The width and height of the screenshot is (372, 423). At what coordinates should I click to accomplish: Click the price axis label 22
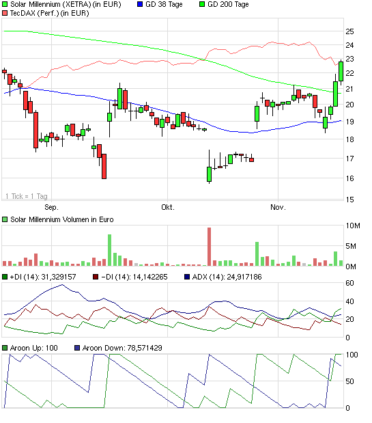349,73
